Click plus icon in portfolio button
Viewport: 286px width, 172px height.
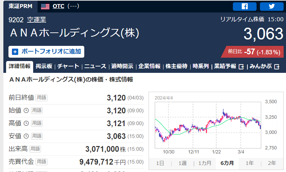(x=15, y=52)
